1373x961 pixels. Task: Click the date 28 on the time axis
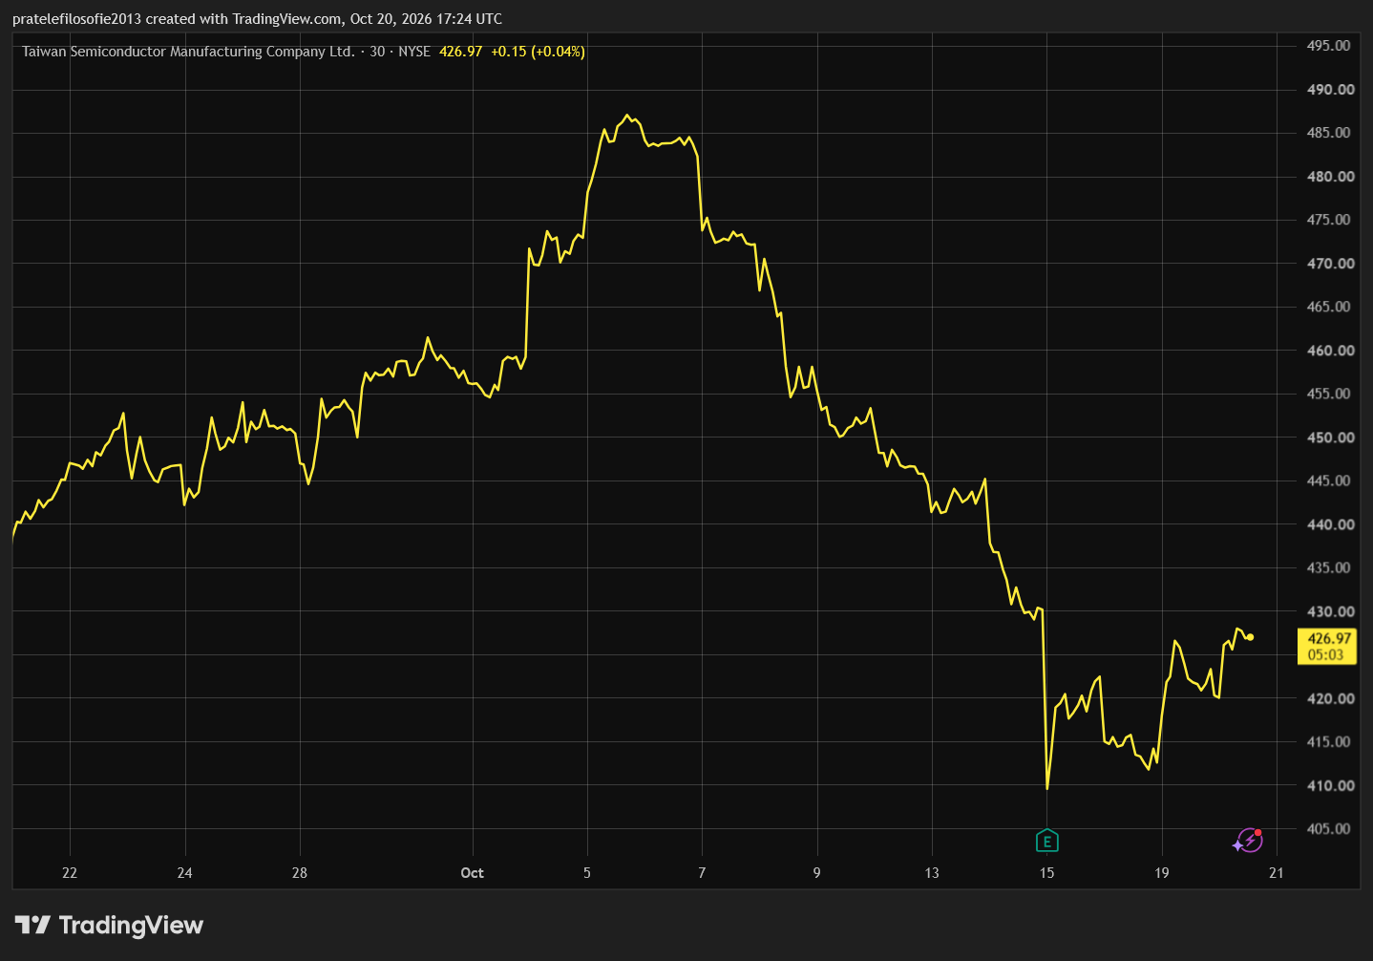(x=300, y=872)
